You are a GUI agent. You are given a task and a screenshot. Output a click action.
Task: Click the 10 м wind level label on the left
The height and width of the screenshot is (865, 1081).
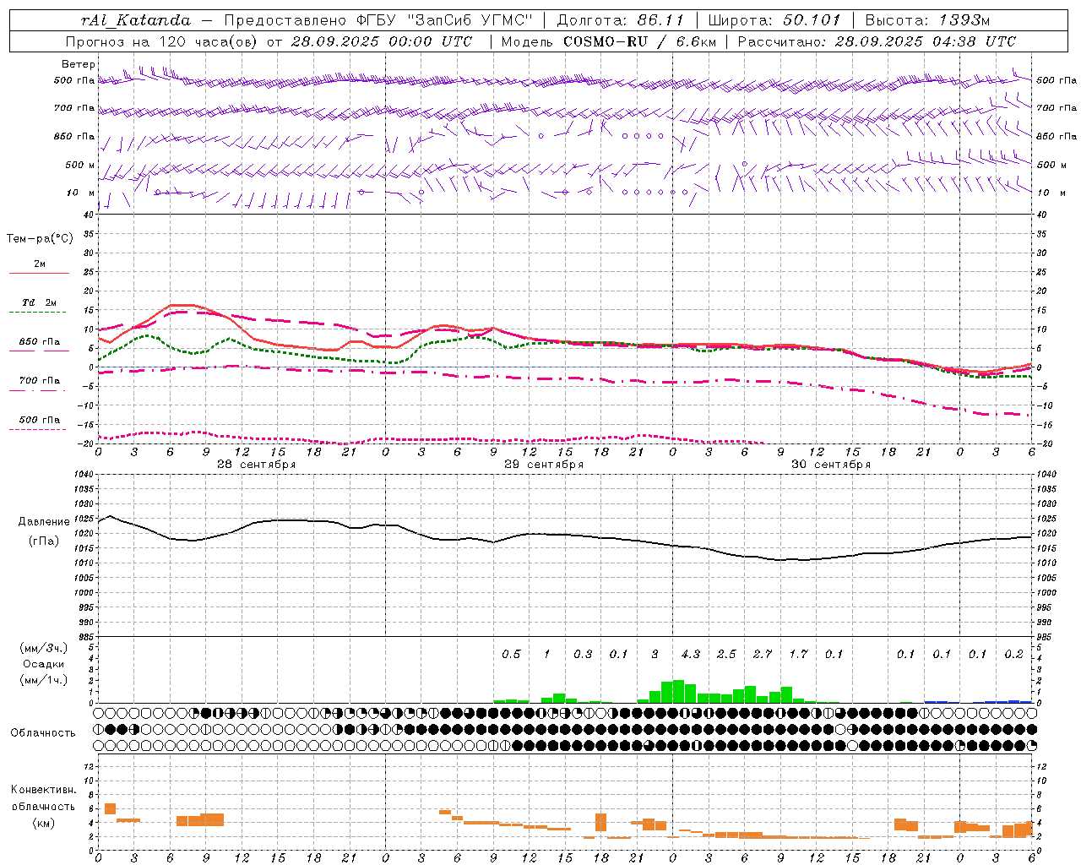81,193
